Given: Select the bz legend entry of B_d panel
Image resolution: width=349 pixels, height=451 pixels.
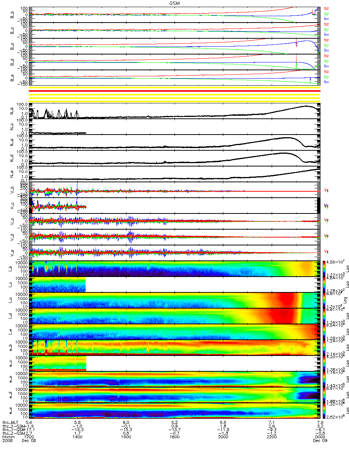Looking at the screenshot, I should click(326, 56).
